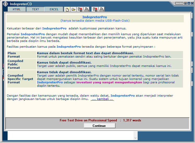Click 'investasi yang sangat menguntungkan' magenta text

pyautogui.click(x=109, y=82)
